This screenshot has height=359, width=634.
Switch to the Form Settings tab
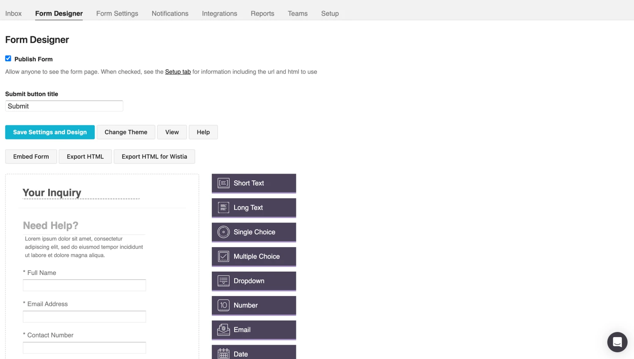tap(117, 14)
